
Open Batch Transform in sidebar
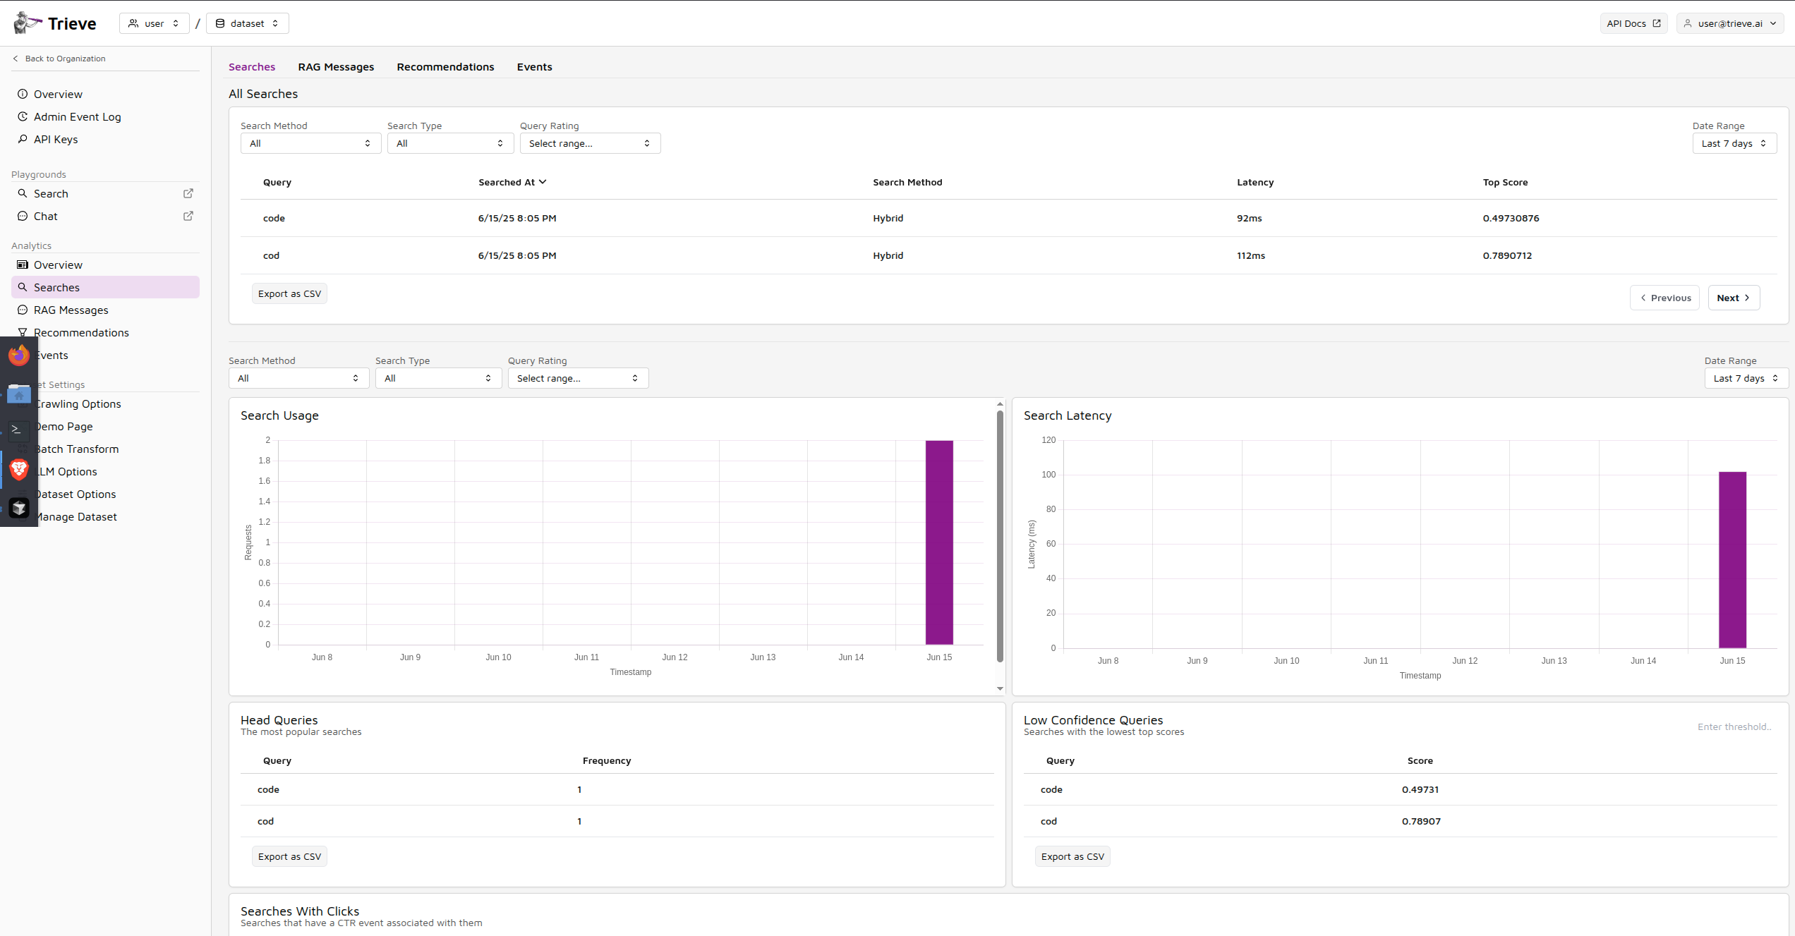coord(76,449)
